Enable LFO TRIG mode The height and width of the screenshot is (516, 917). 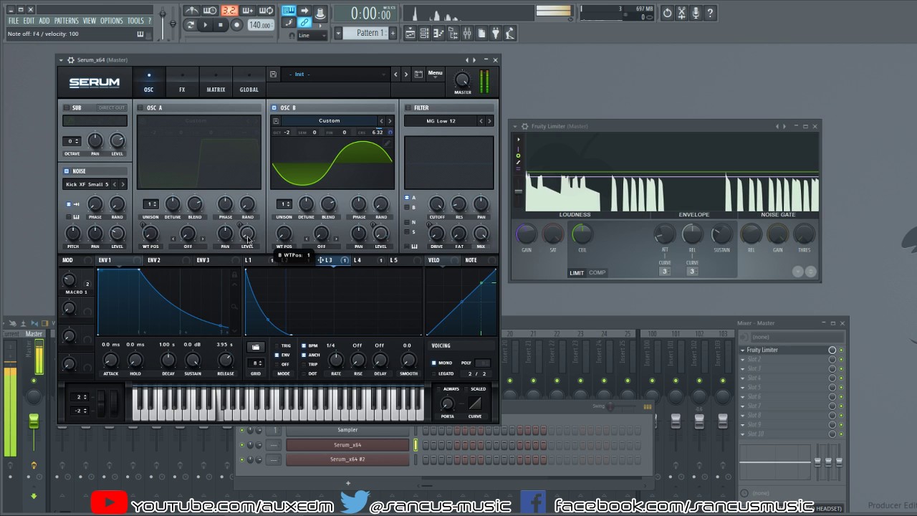[277, 345]
